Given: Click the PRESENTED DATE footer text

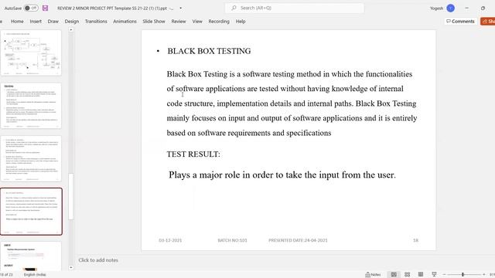Looking at the screenshot, I should tap(298, 240).
